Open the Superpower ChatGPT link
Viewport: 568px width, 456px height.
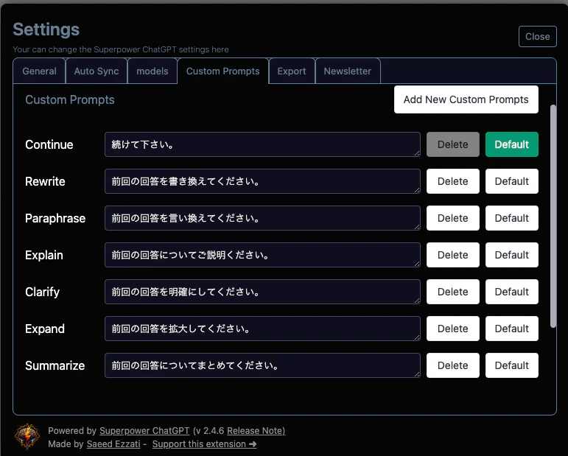click(x=144, y=431)
